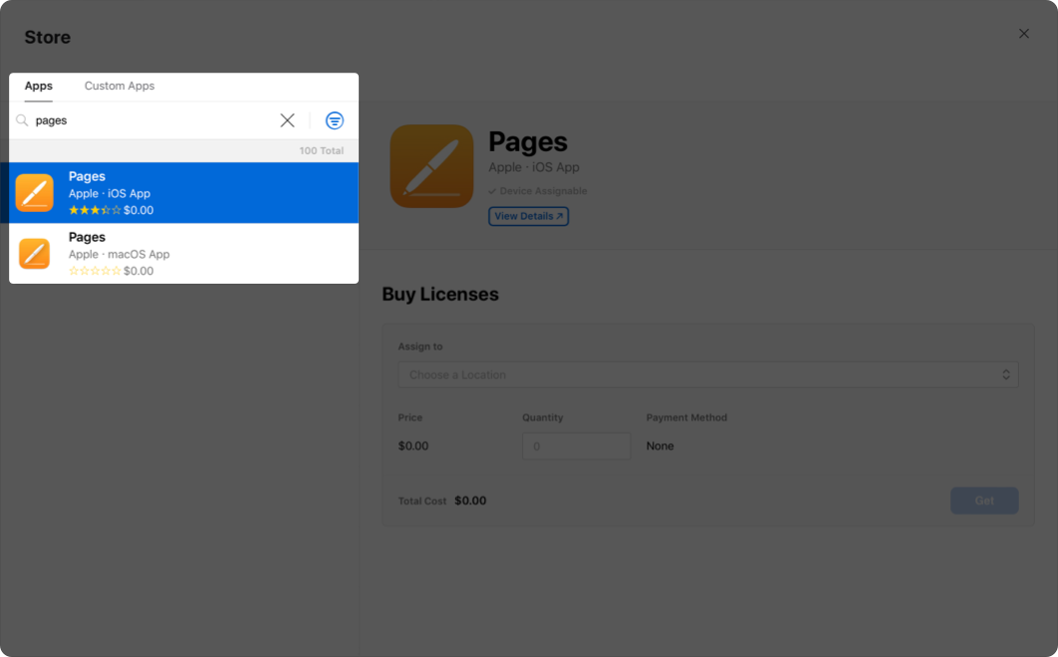The height and width of the screenshot is (657, 1058).
Task: Open View Details for Pages
Action: 528,216
